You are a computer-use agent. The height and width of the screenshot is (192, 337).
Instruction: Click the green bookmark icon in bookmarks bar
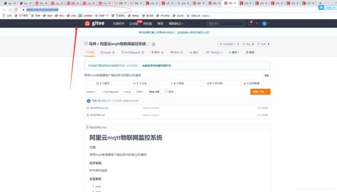point(80,16)
